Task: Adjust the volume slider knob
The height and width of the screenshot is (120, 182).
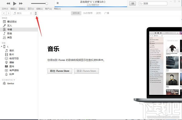Action: pyautogui.click(x=47, y=3)
